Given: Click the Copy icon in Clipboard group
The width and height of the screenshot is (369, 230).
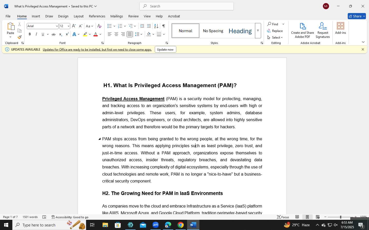Looking at the screenshot, I should pyautogui.click(x=19, y=31).
